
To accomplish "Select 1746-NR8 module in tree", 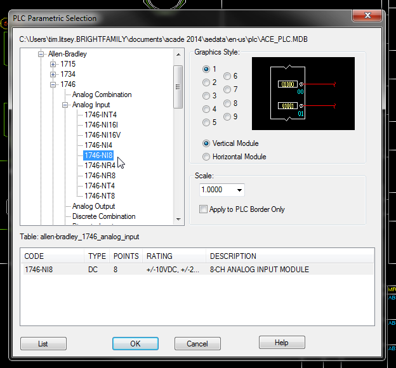I will pos(100,176).
